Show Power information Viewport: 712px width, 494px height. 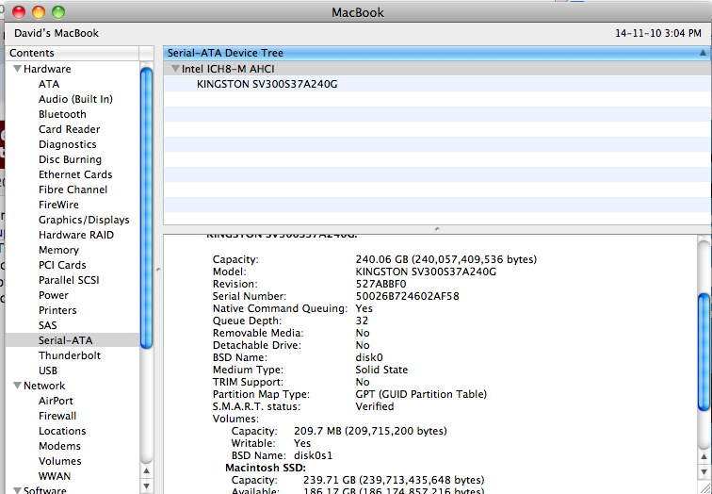tap(54, 295)
